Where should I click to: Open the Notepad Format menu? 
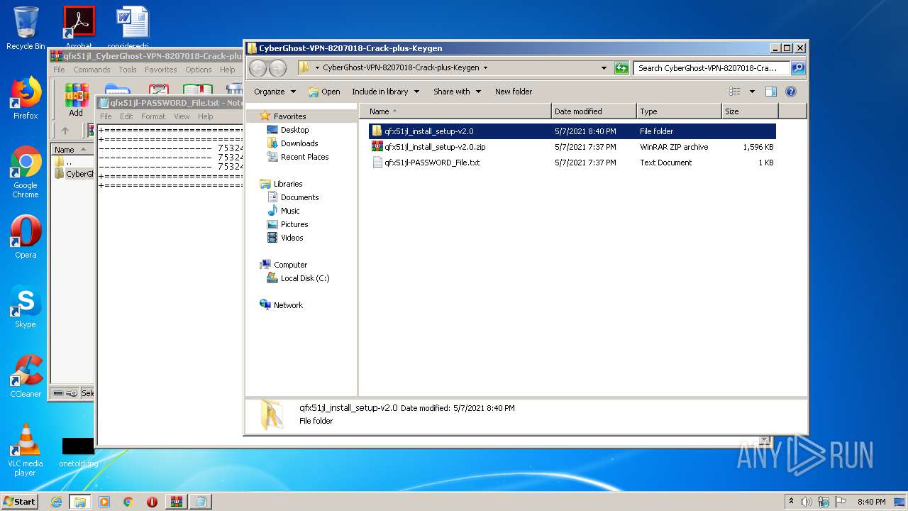tap(153, 116)
